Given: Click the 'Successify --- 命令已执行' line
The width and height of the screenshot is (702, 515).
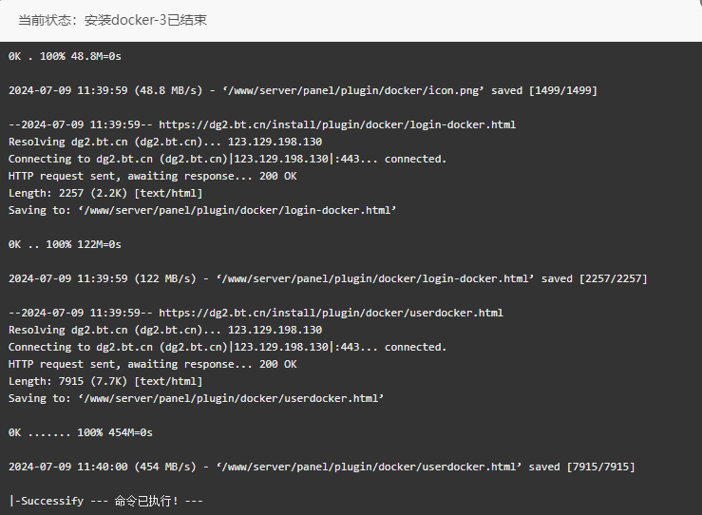Looking at the screenshot, I should tap(106, 501).
